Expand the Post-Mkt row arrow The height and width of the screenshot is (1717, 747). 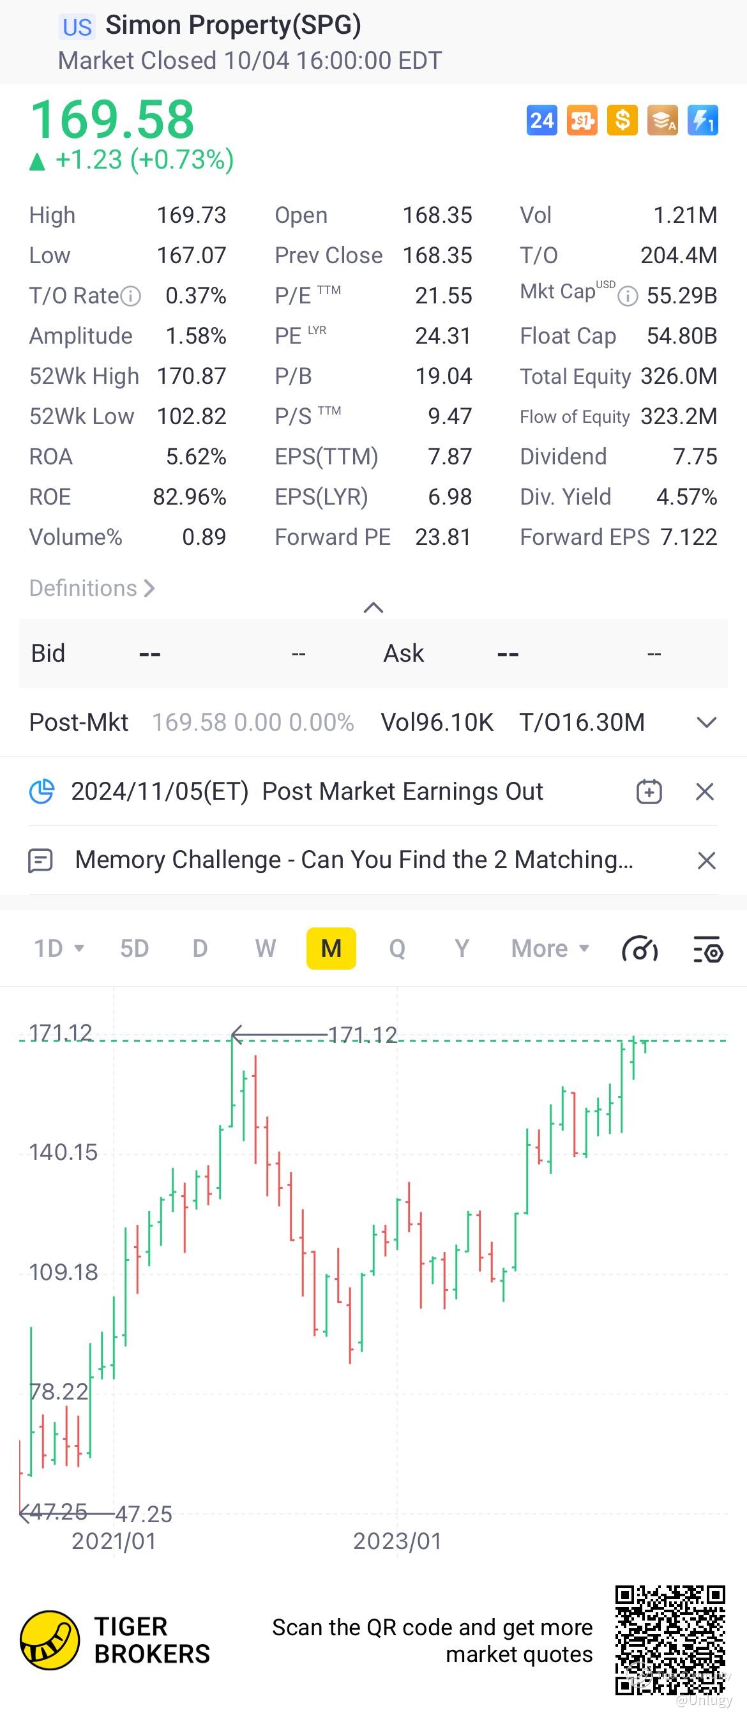point(706,722)
